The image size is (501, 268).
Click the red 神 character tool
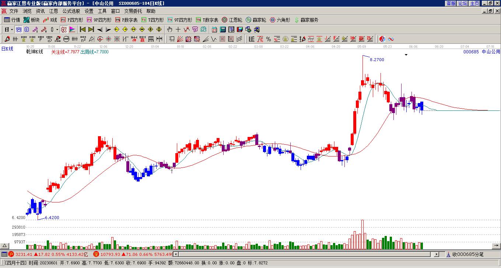(x=134, y=39)
